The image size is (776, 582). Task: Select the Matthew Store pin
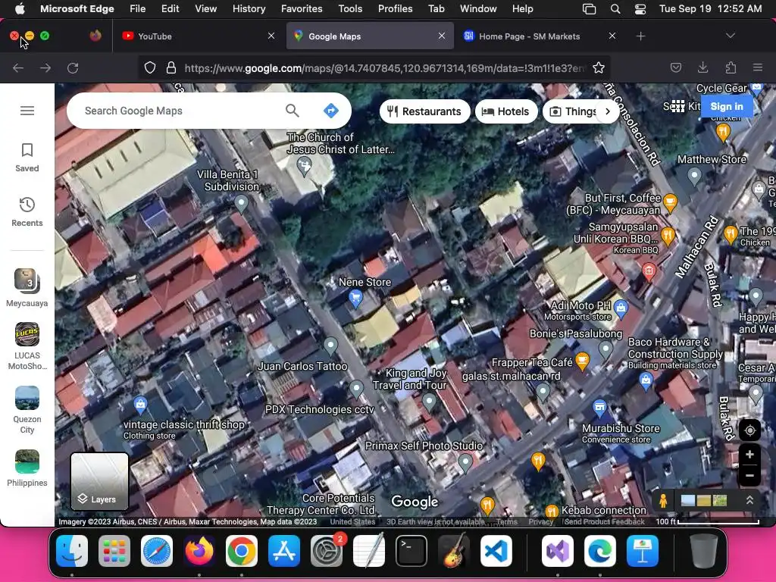694,176
